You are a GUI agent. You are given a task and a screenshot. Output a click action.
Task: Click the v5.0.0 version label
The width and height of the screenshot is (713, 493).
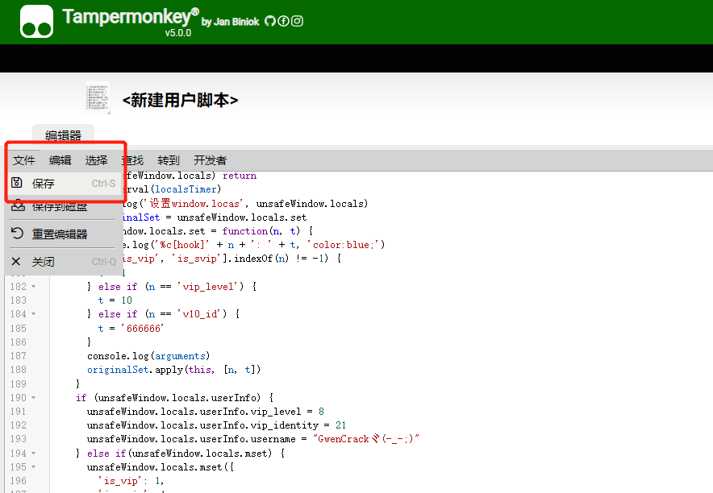coord(177,33)
